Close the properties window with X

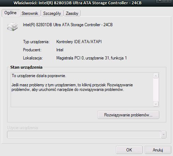click(168, 1)
